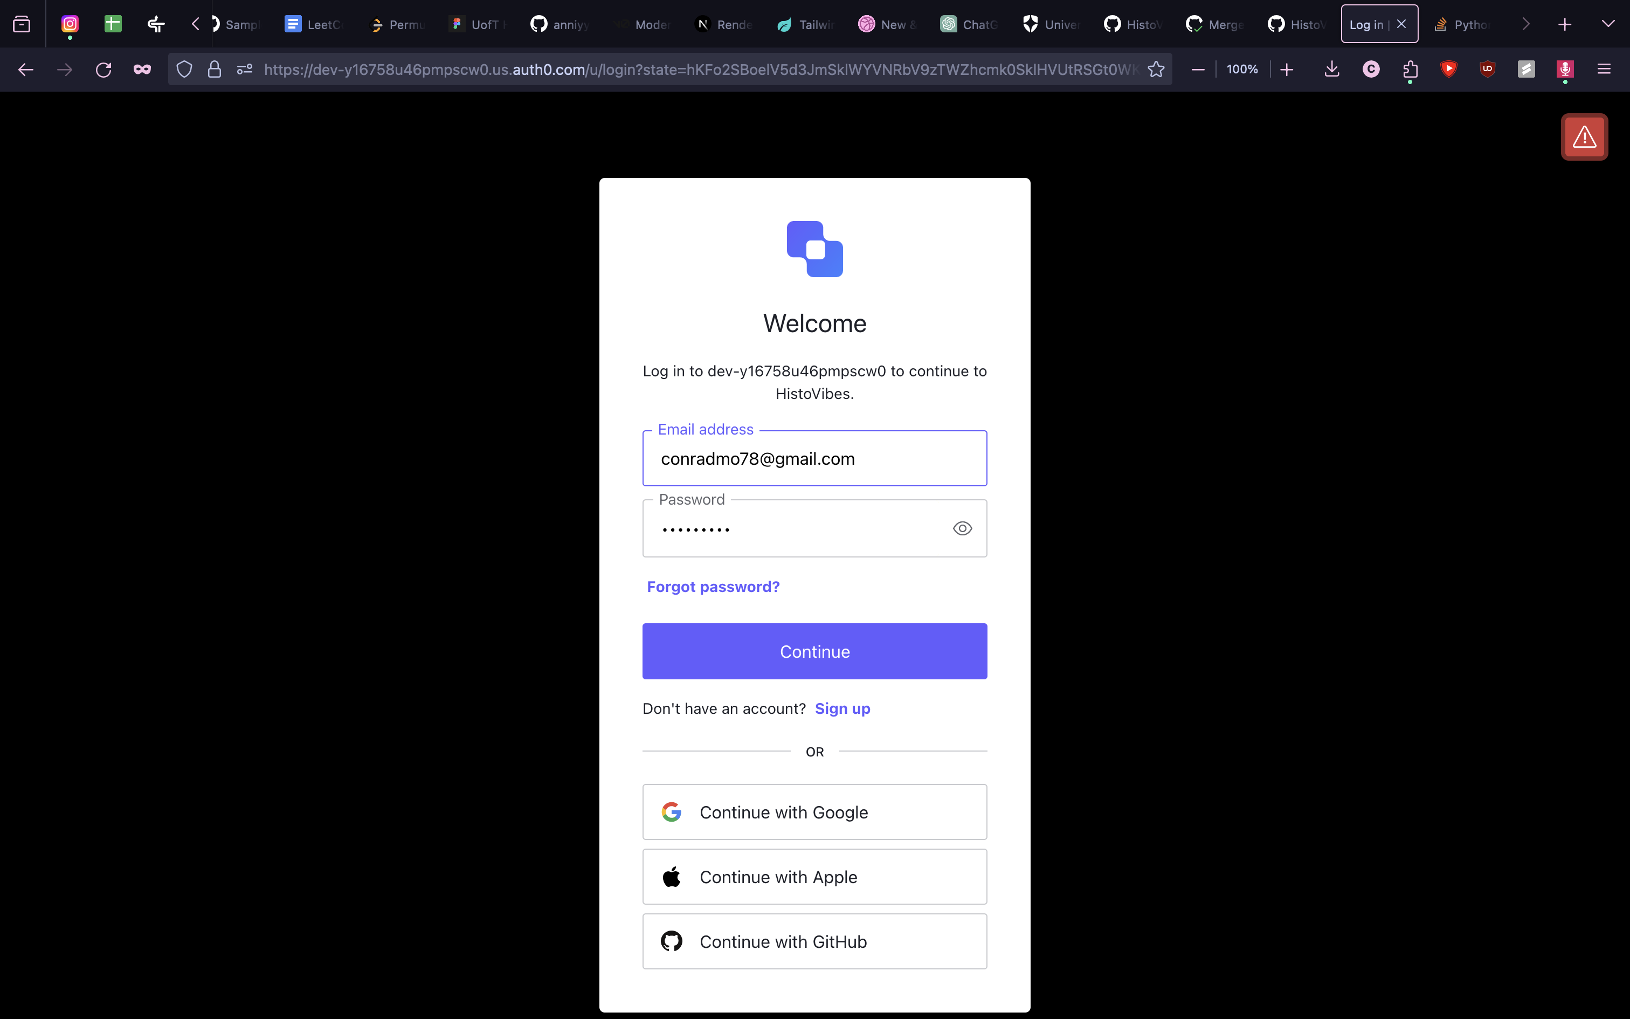Image resolution: width=1630 pixels, height=1019 pixels.
Task: Switch to the ChatGPT tab
Action: click(x=970, y=24)
